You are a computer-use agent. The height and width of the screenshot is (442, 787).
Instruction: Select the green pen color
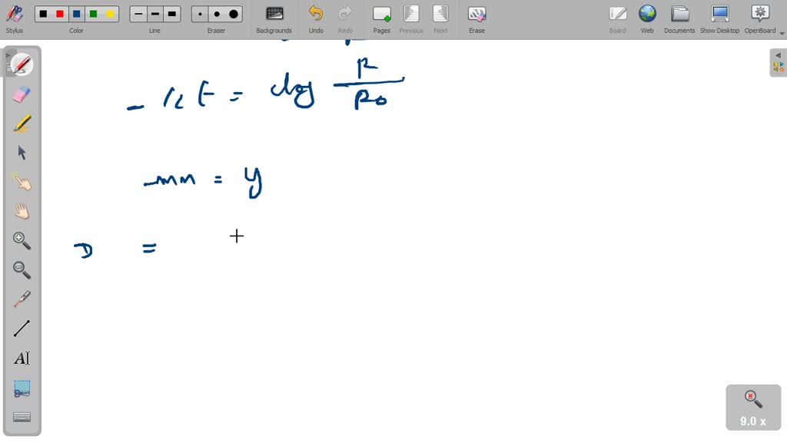(93, 14)
